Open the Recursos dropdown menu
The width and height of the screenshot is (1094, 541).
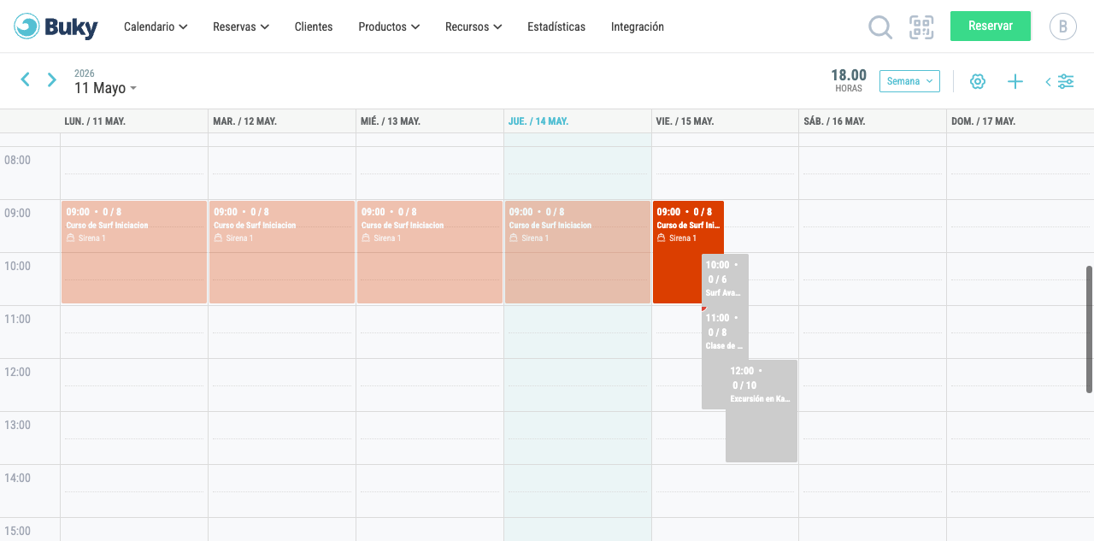[x=473, y=26]
